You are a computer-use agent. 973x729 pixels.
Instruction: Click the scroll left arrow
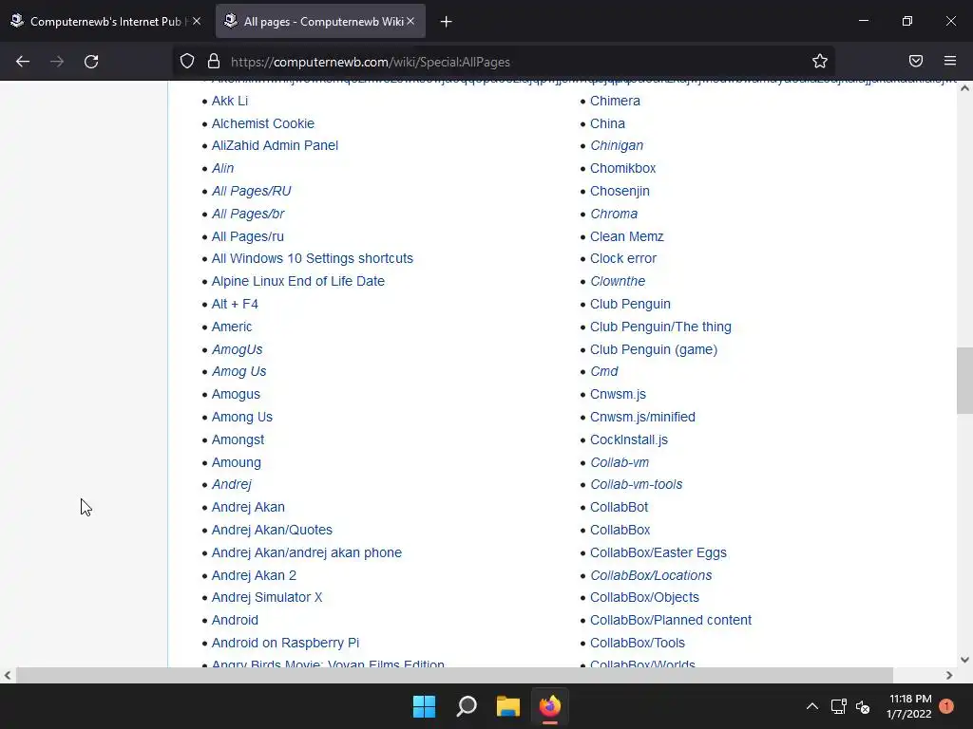tap(8, 675)
